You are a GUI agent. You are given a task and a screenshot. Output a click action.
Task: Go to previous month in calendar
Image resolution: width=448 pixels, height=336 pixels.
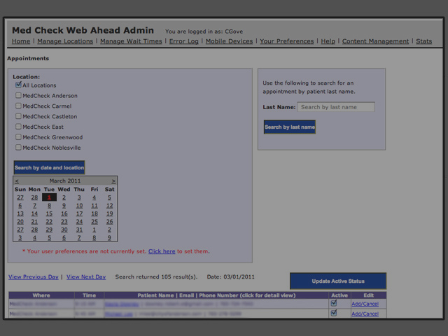click(x=17, y=181)
